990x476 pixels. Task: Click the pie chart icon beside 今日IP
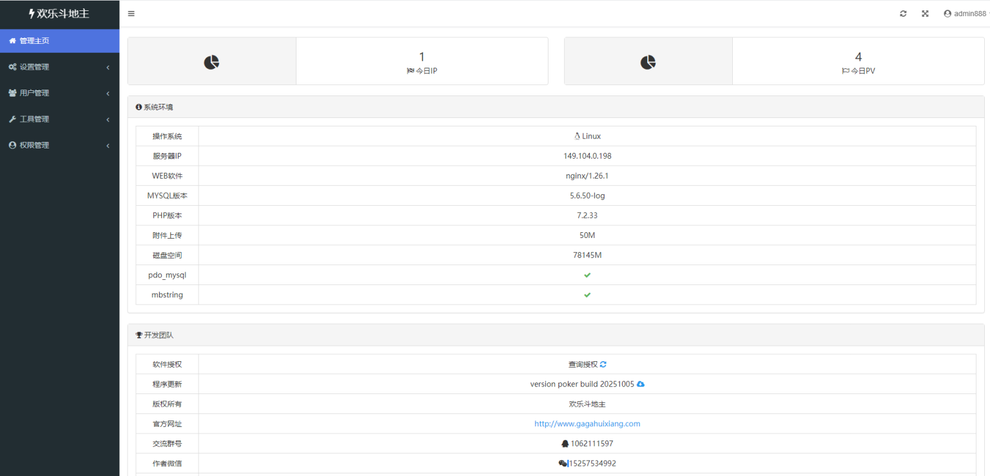(x=211, y=62)
